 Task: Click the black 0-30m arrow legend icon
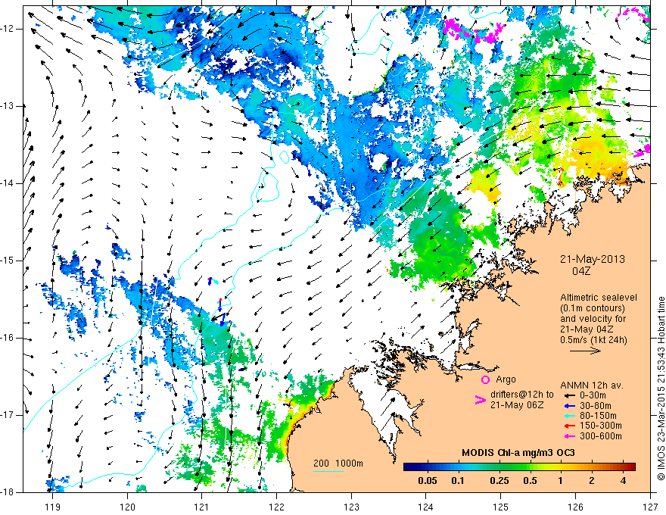569,395
